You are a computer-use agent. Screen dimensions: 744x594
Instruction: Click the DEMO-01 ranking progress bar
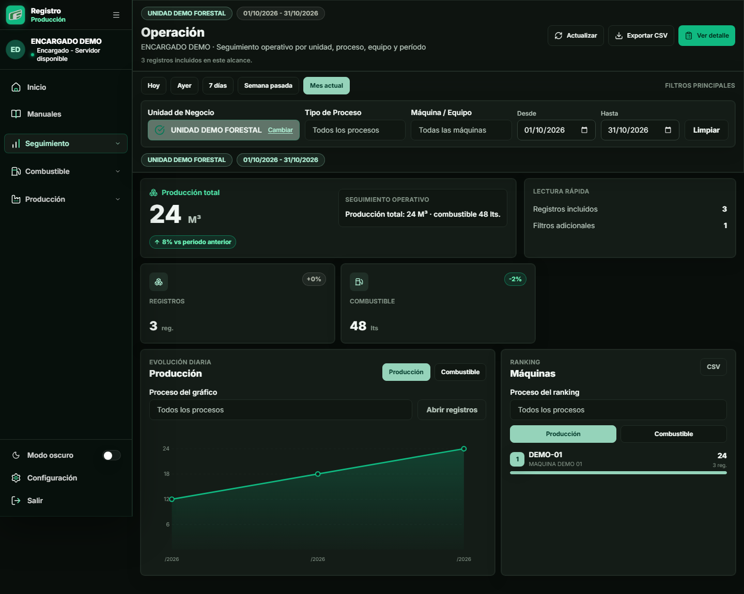point(618,473)
